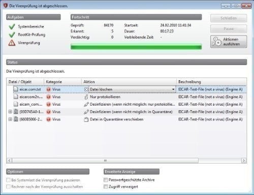Image resolution: width=254 pixels, height=195 pixels.
Task: Click the description in the eicar.com.txt row
Action: click(x=210, y=89)
